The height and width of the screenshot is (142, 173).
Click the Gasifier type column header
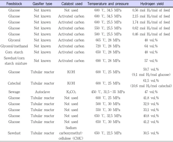pyautogui.click(x=43, y=4)
